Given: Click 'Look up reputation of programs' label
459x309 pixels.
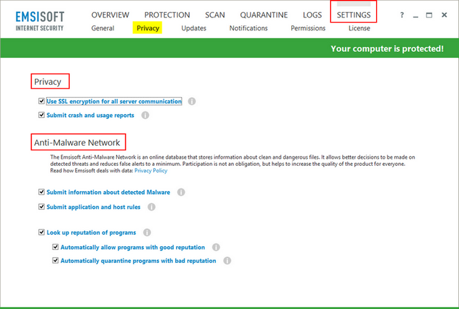Looking at the screenshot, I should point(91,232).
